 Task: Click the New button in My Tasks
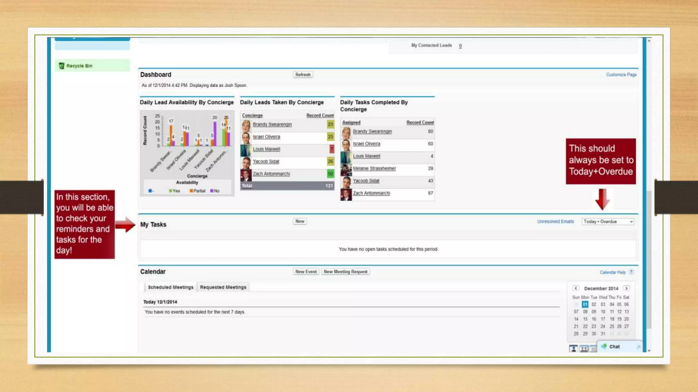point(300,221)
